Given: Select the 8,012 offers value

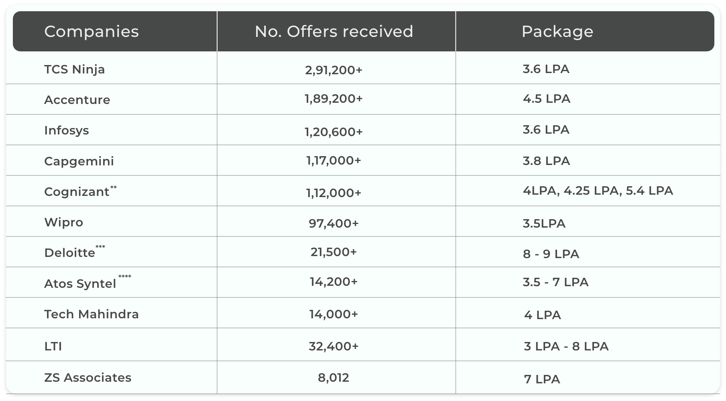Looking at the screenshot, I should click(x=334, y=378).
